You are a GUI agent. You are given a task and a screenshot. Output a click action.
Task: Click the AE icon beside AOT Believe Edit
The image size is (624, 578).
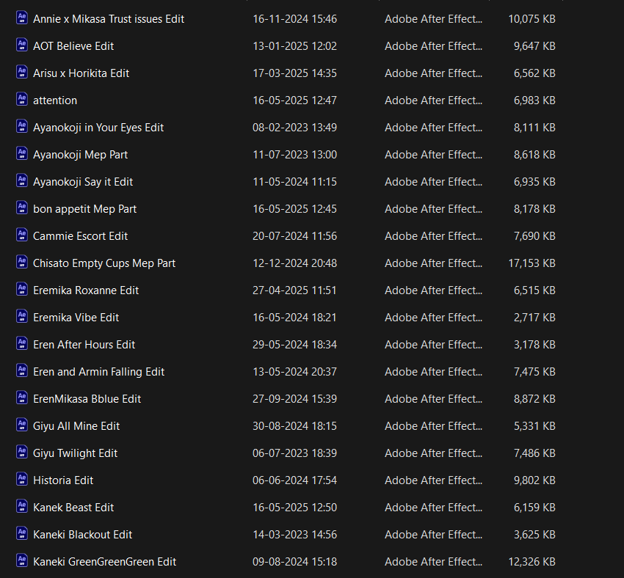(x=21, y=45)
